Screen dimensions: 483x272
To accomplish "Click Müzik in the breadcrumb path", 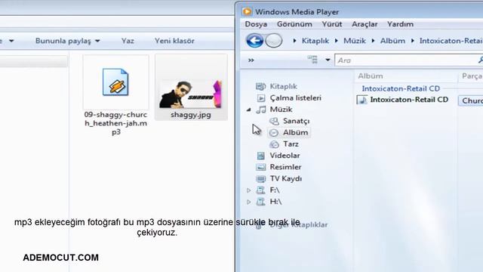I will [355, 41].
